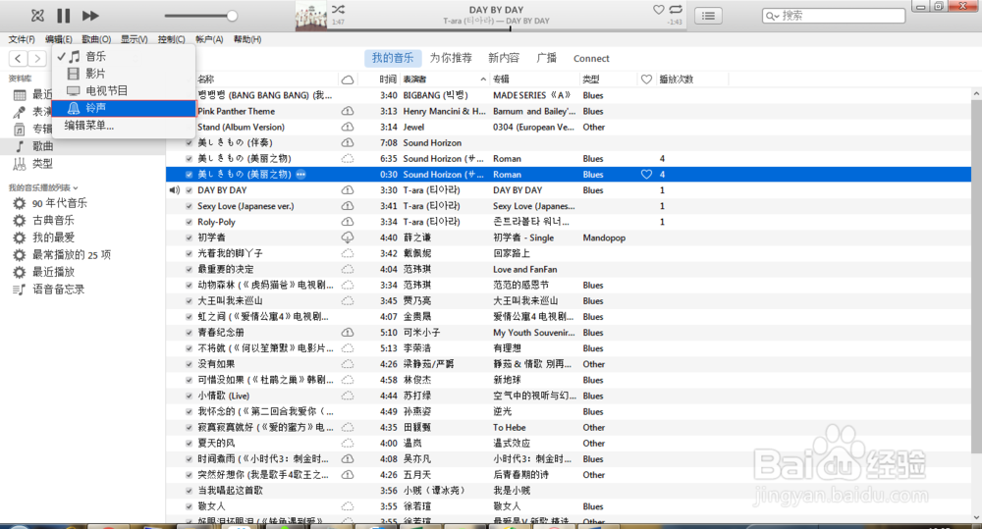Uncheck the 青春纪念册 checkbox

click(190, 333)
